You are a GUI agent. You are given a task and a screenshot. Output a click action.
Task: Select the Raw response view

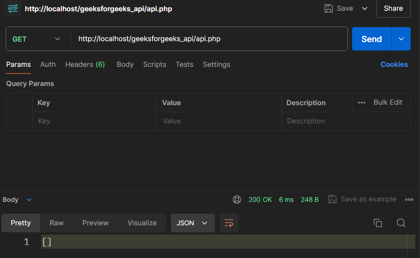(57, 223)
